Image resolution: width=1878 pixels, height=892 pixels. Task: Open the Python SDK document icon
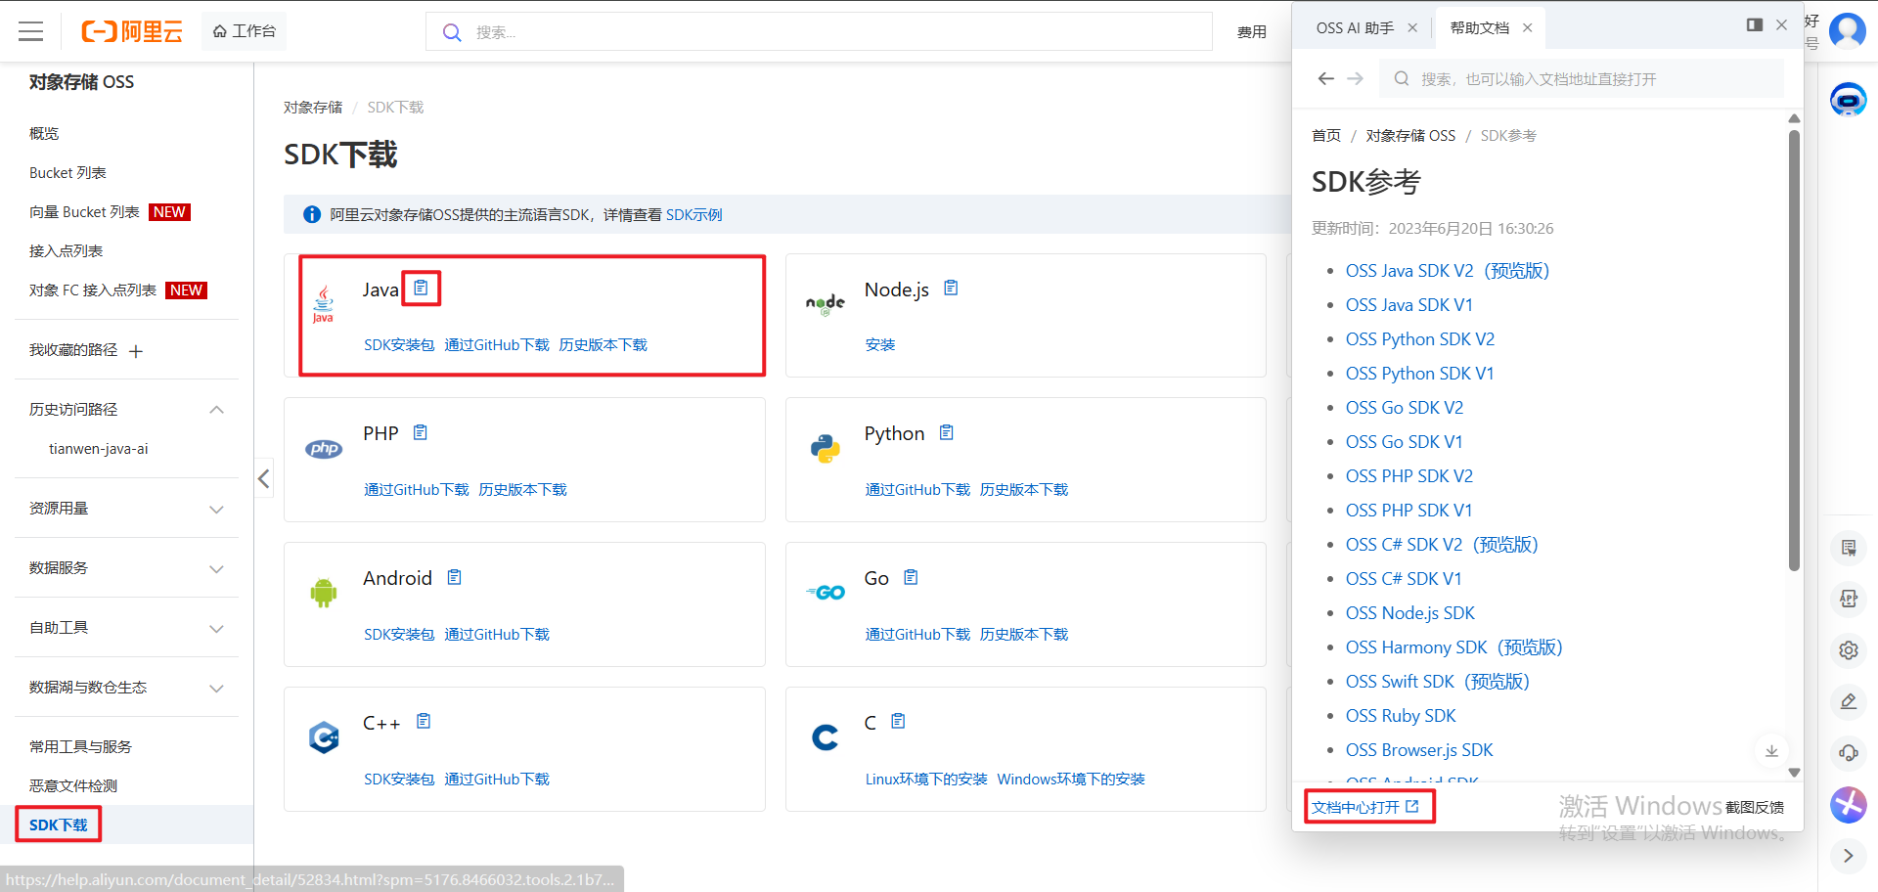(946, 432)
